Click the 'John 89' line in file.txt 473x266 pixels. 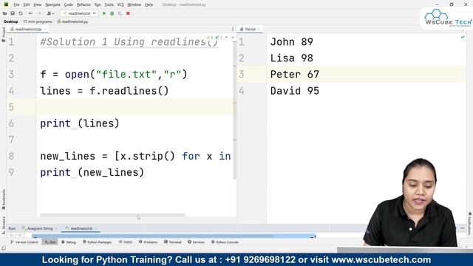click(x=291, y=42)
